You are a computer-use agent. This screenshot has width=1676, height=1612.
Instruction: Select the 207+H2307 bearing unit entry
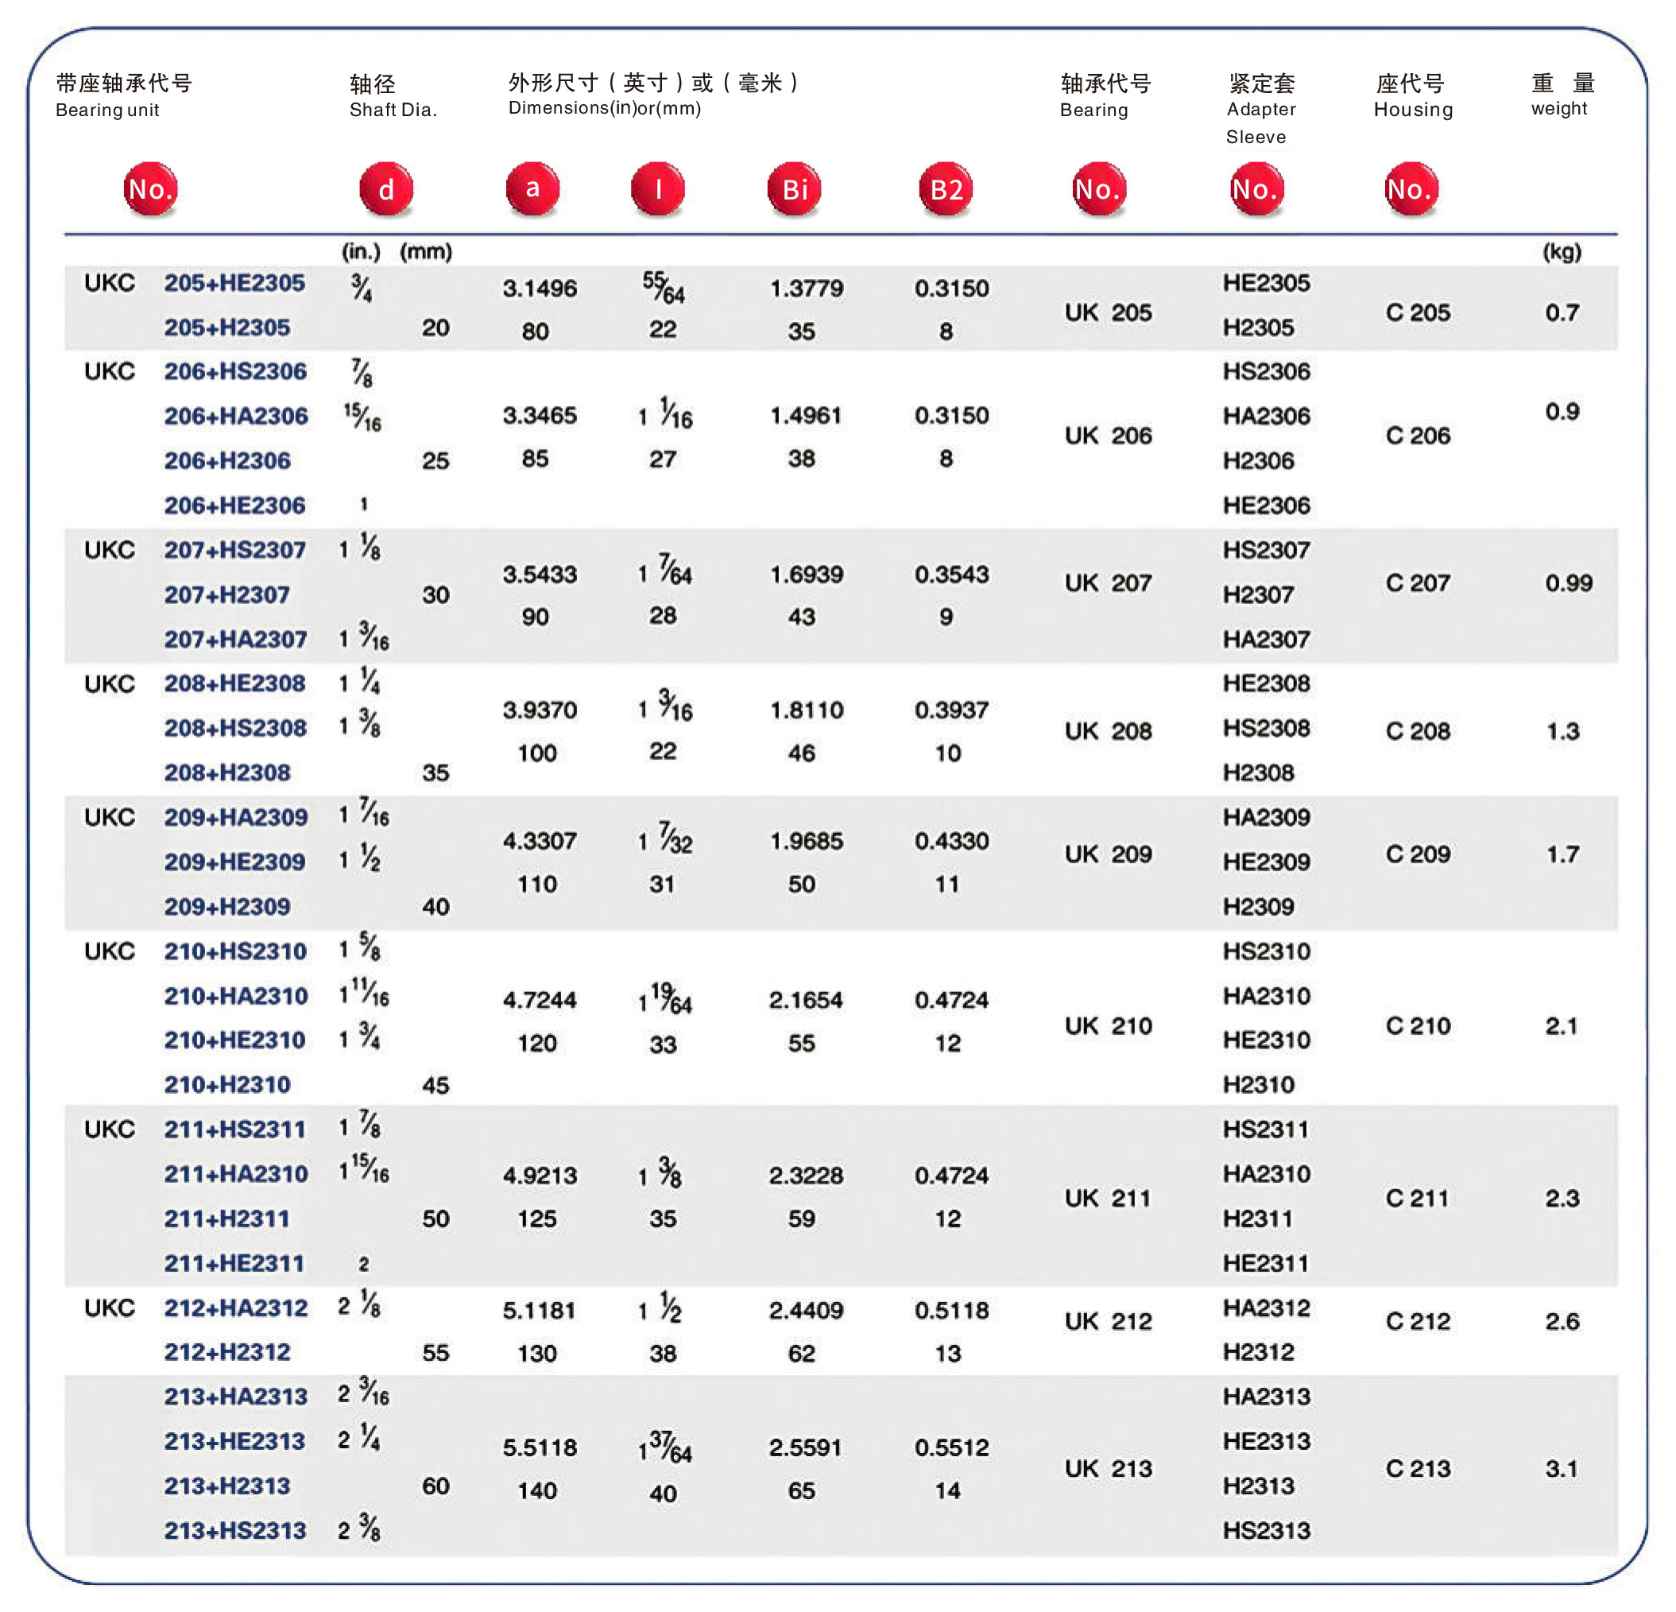[x=226, y=595]
